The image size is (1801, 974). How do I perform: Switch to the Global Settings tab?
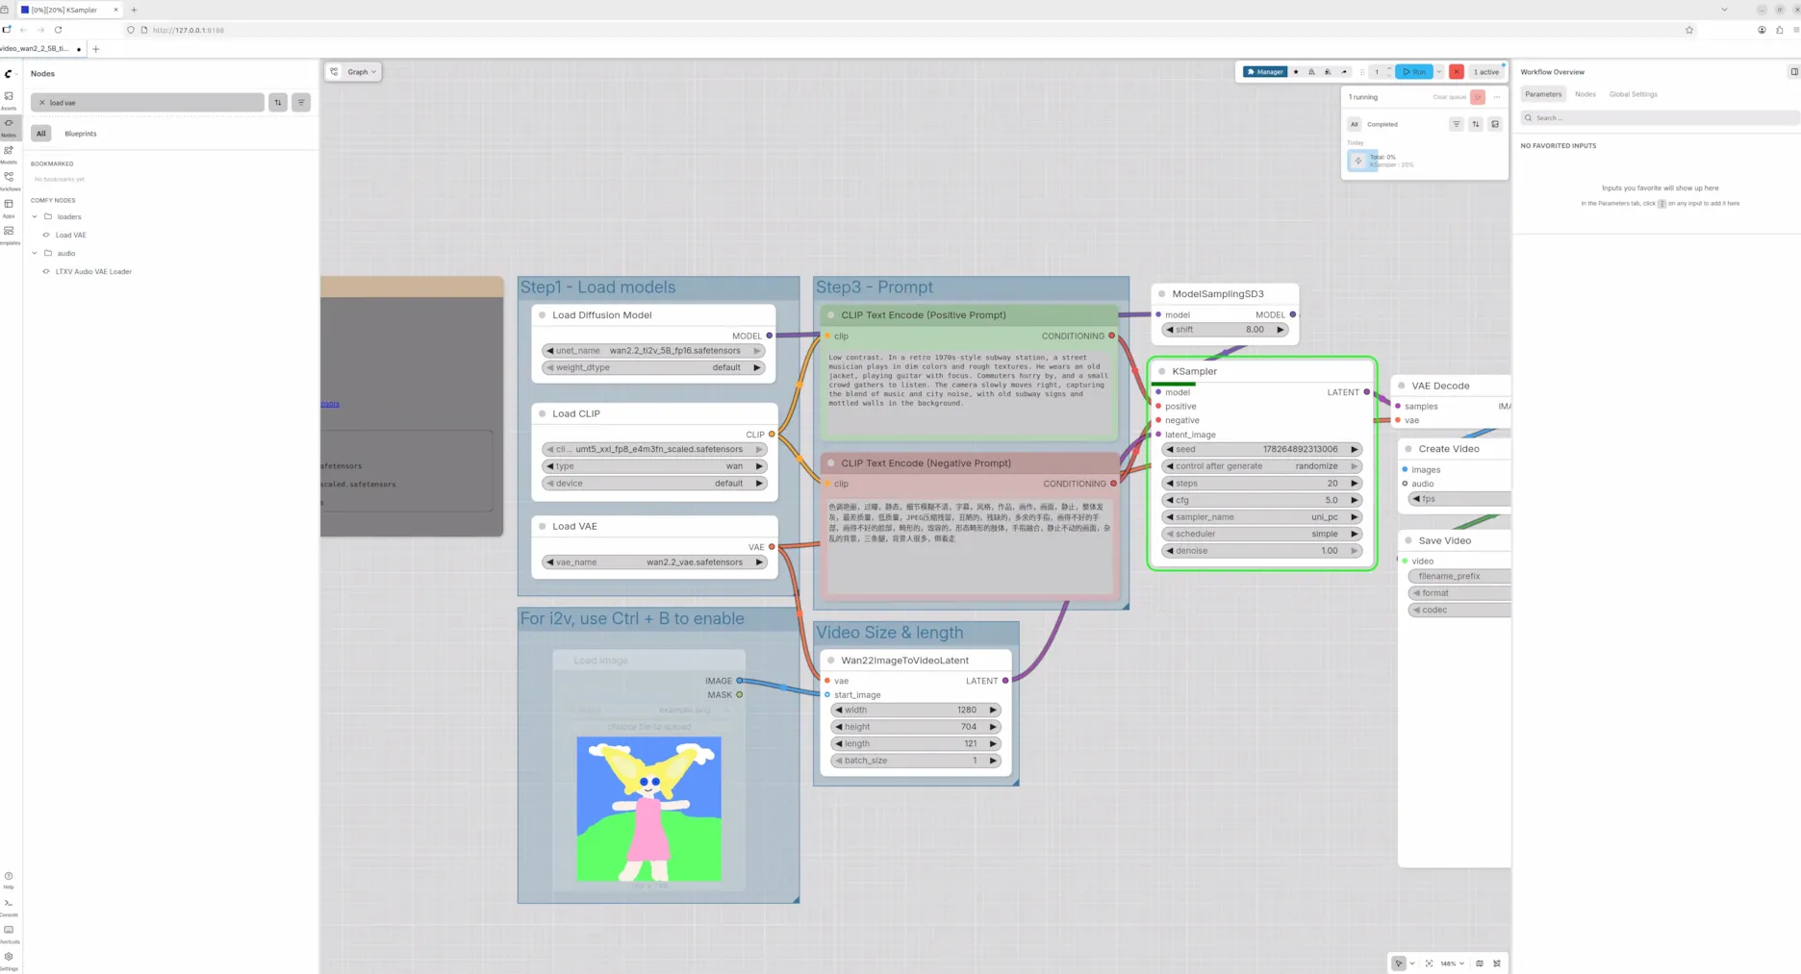tap(1633, 94)
